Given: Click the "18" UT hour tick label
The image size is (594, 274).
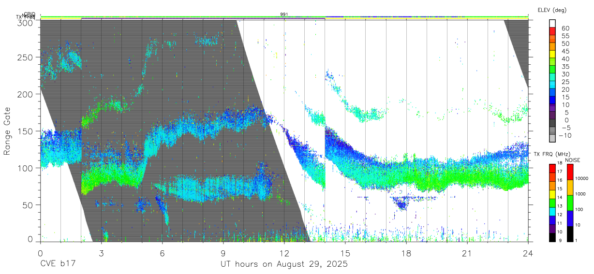Looking at the screenshot, I should tap(406, 253).
